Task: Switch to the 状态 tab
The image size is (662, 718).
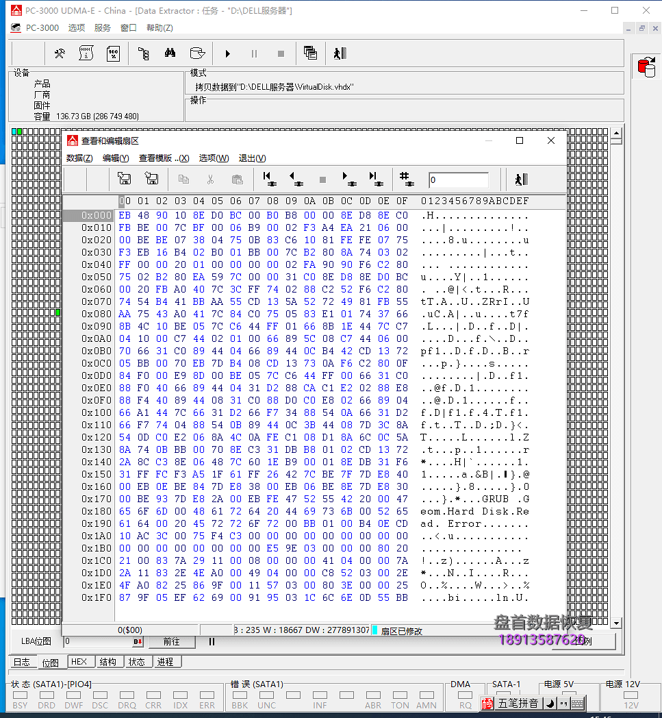Action: click(x=137, y=662)
